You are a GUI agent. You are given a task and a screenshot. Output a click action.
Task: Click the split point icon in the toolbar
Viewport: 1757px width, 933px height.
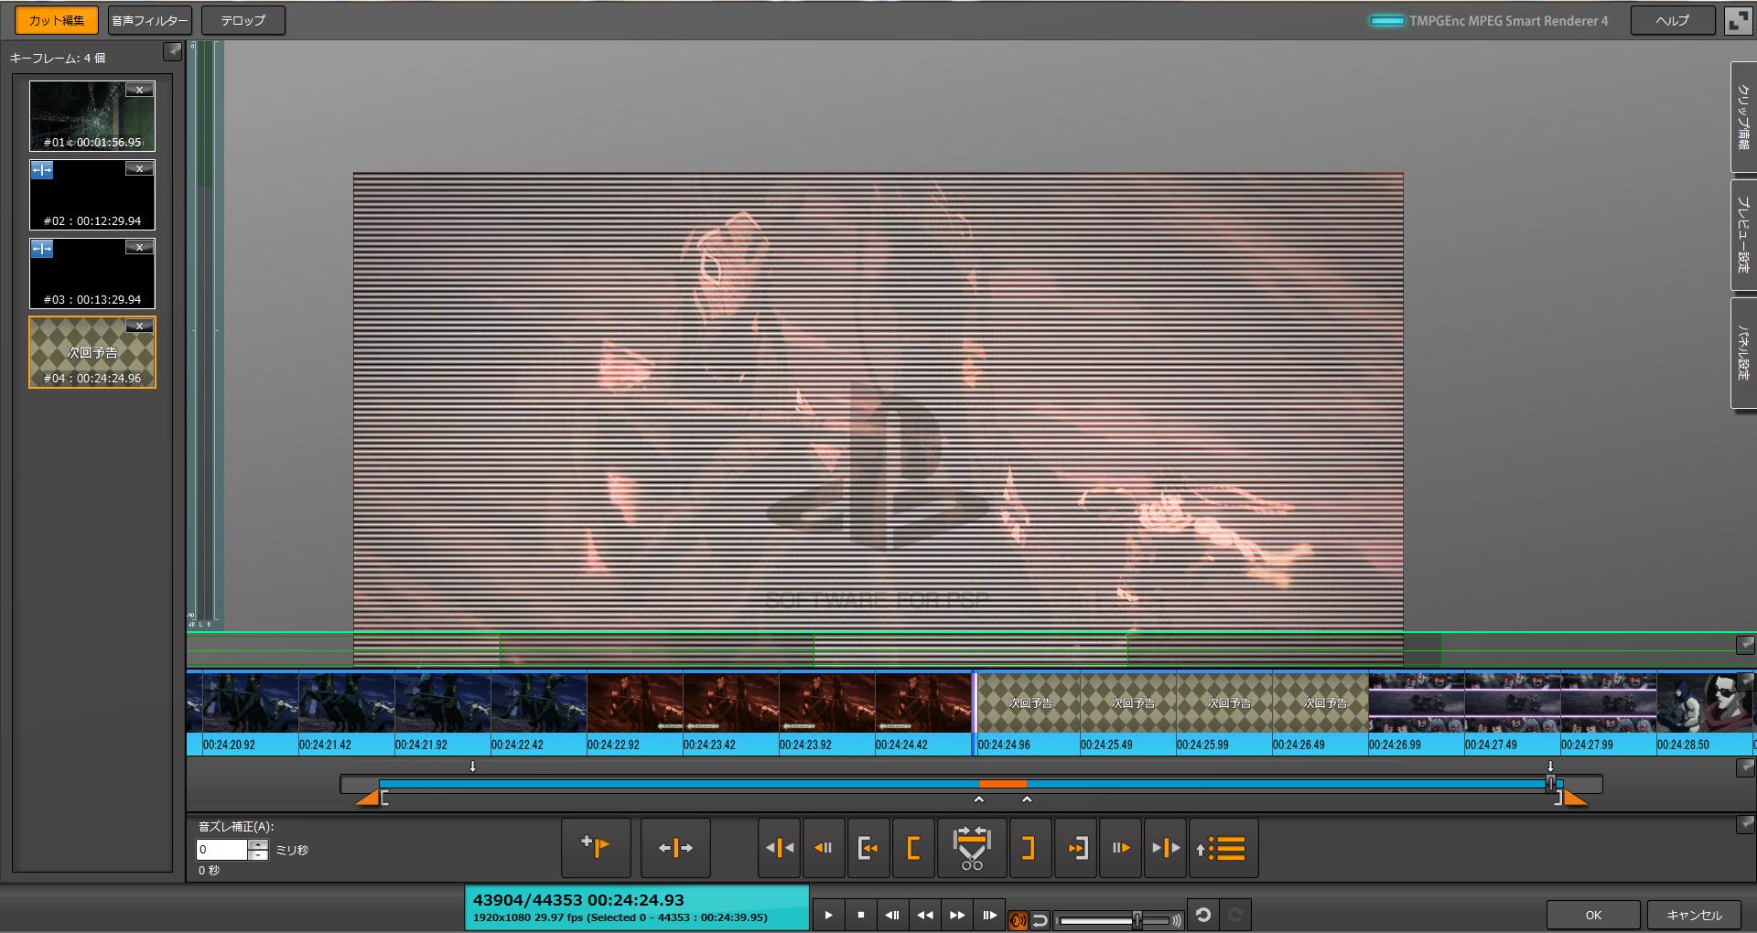(x=675, y=848)
